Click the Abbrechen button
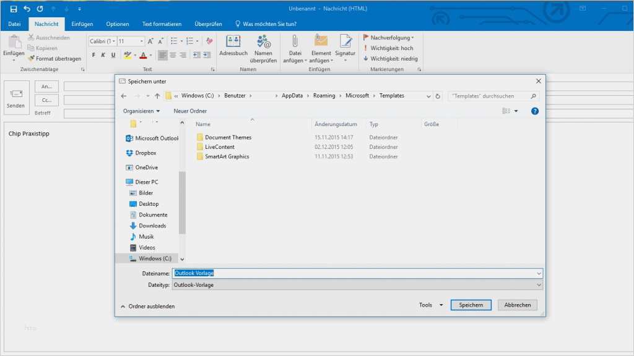 tap(517, 305)
